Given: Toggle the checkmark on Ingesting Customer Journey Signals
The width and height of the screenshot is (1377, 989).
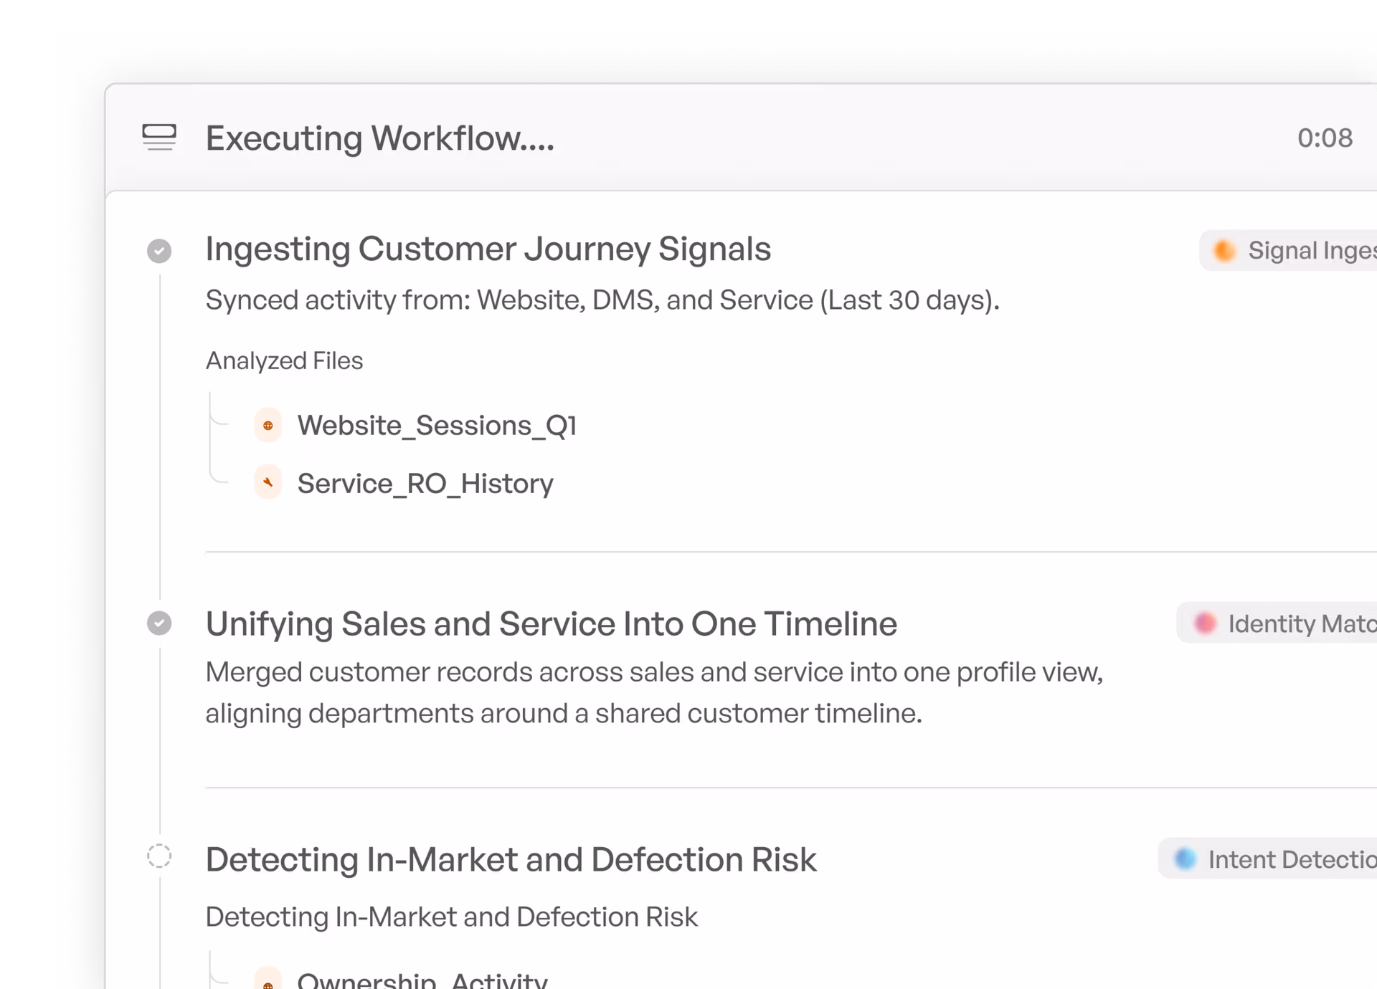Looking at the screenshot, I should coord(159,251).
